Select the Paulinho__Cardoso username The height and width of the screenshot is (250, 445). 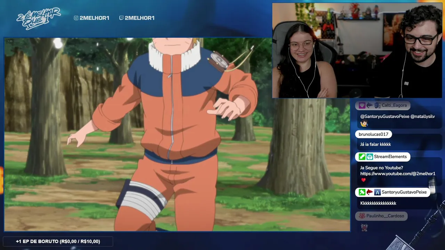click(385, 216)
